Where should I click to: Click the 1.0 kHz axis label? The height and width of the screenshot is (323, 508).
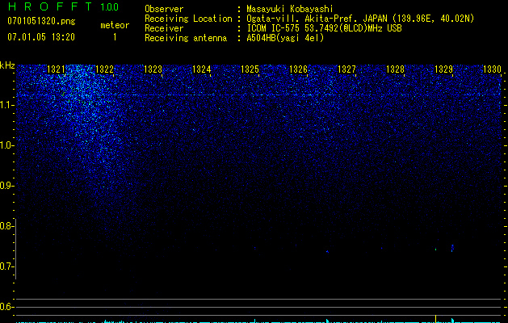(x=6, y=145)
